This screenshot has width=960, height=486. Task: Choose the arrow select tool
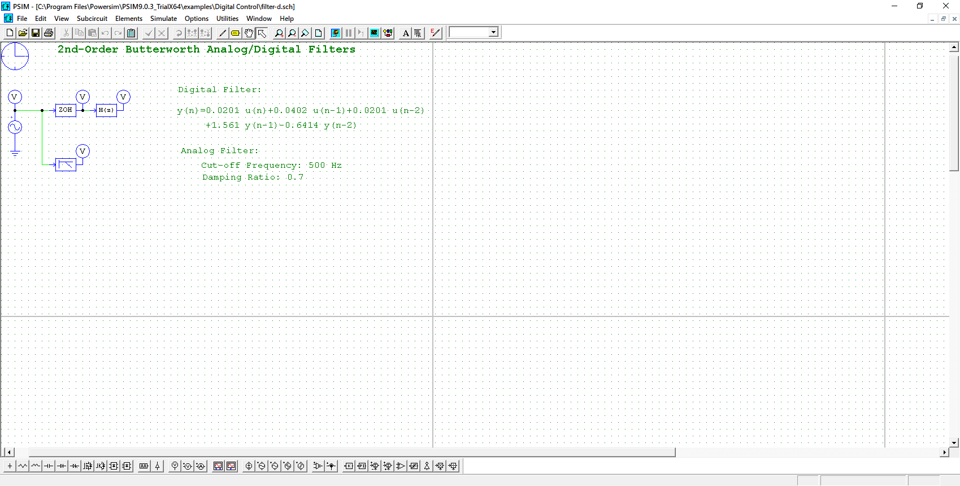[x=262, y=33]
